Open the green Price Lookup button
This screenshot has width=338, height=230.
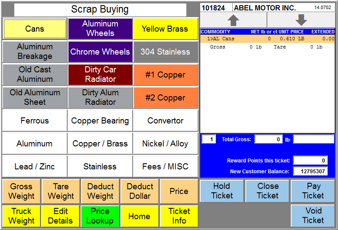[x=100, y=216]
